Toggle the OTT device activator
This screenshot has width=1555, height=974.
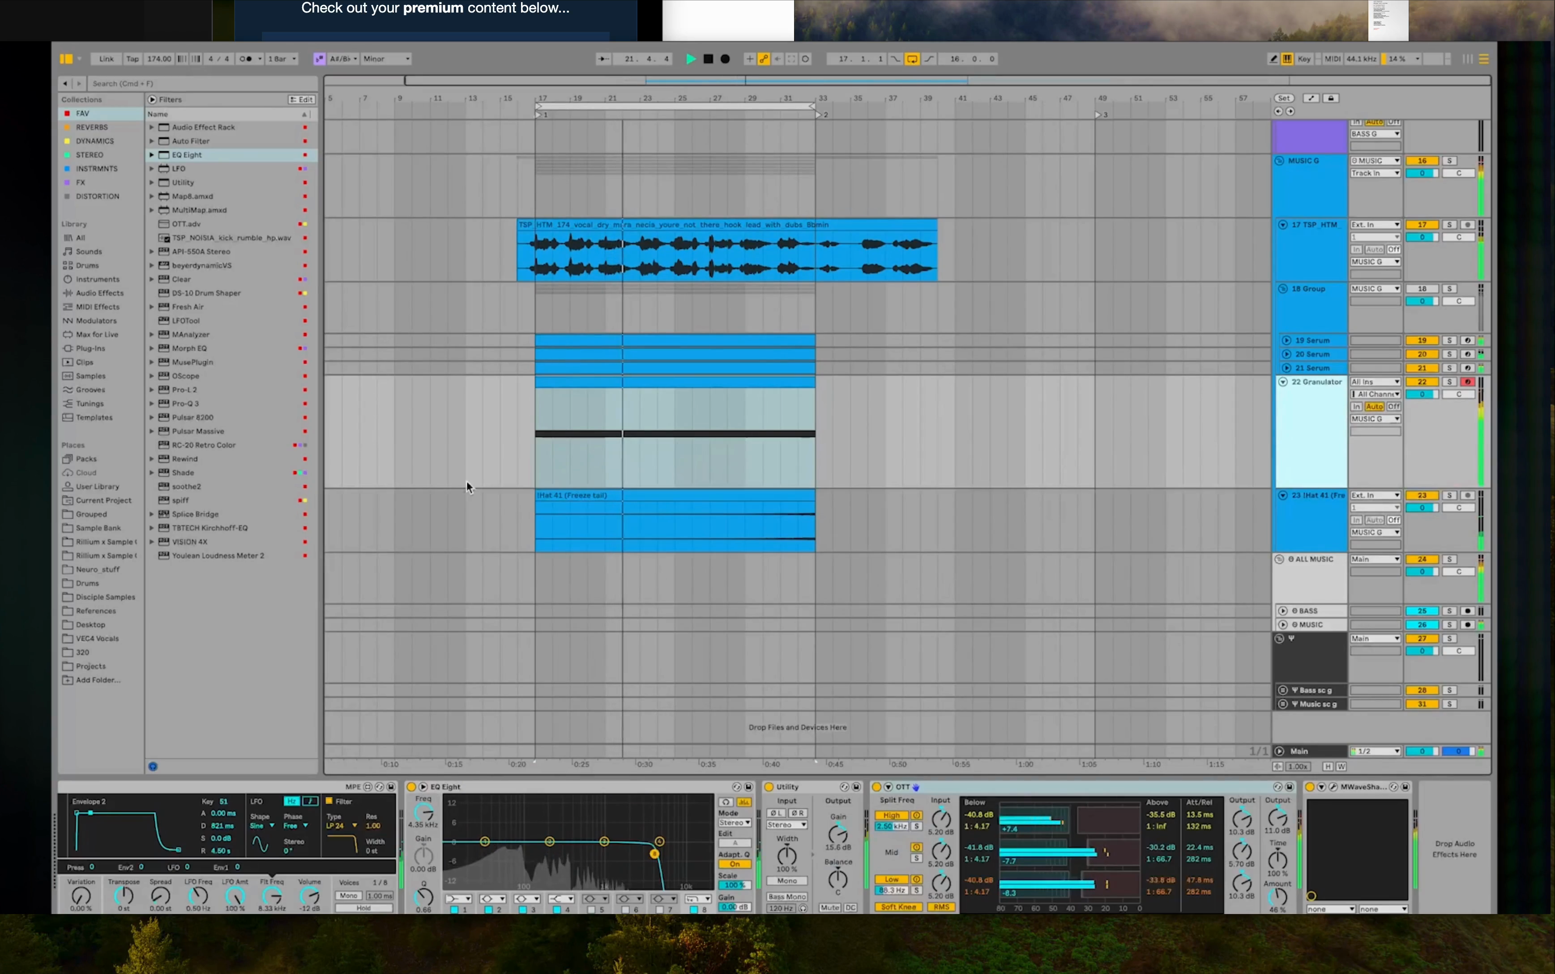(x=877, y=786)
